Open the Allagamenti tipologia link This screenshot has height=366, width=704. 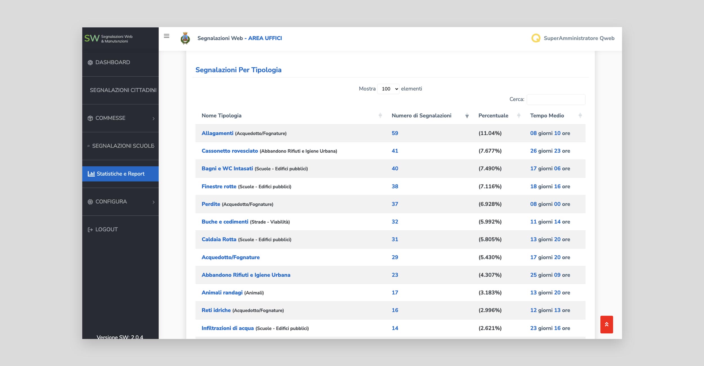point(217,133)
